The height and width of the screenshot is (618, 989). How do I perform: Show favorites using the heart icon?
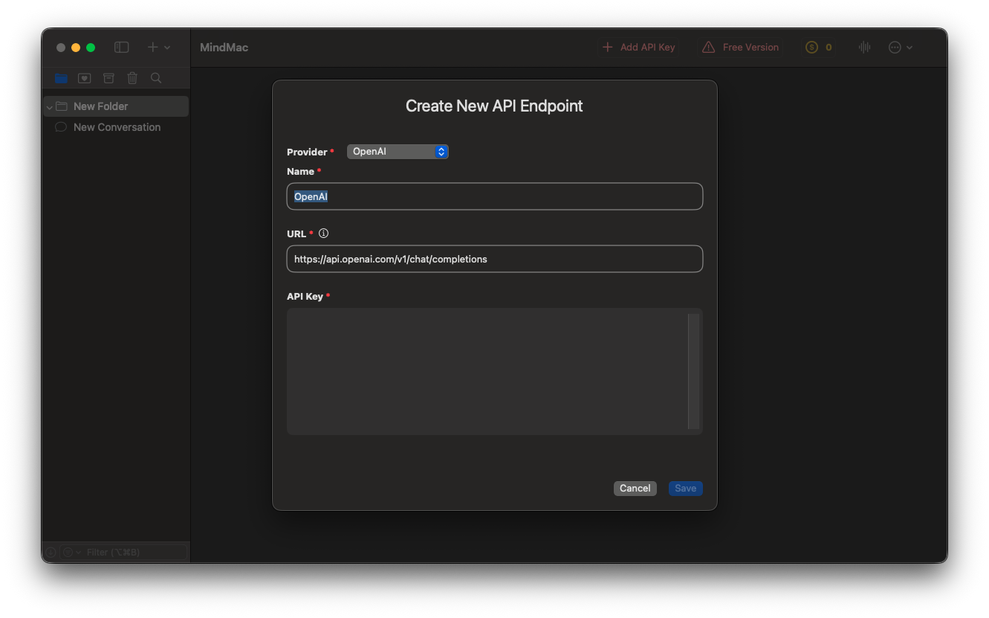point(85,78)
